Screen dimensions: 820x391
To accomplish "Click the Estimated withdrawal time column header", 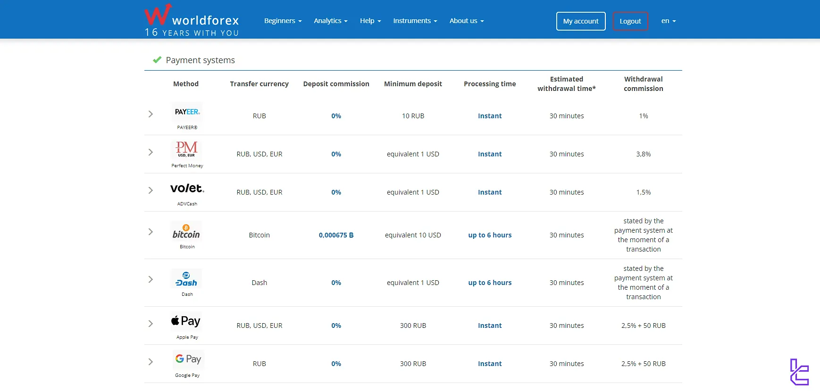I will point(567,84).
